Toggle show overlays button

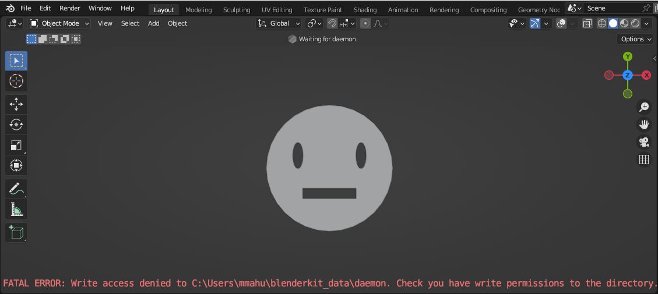(561, 23)
